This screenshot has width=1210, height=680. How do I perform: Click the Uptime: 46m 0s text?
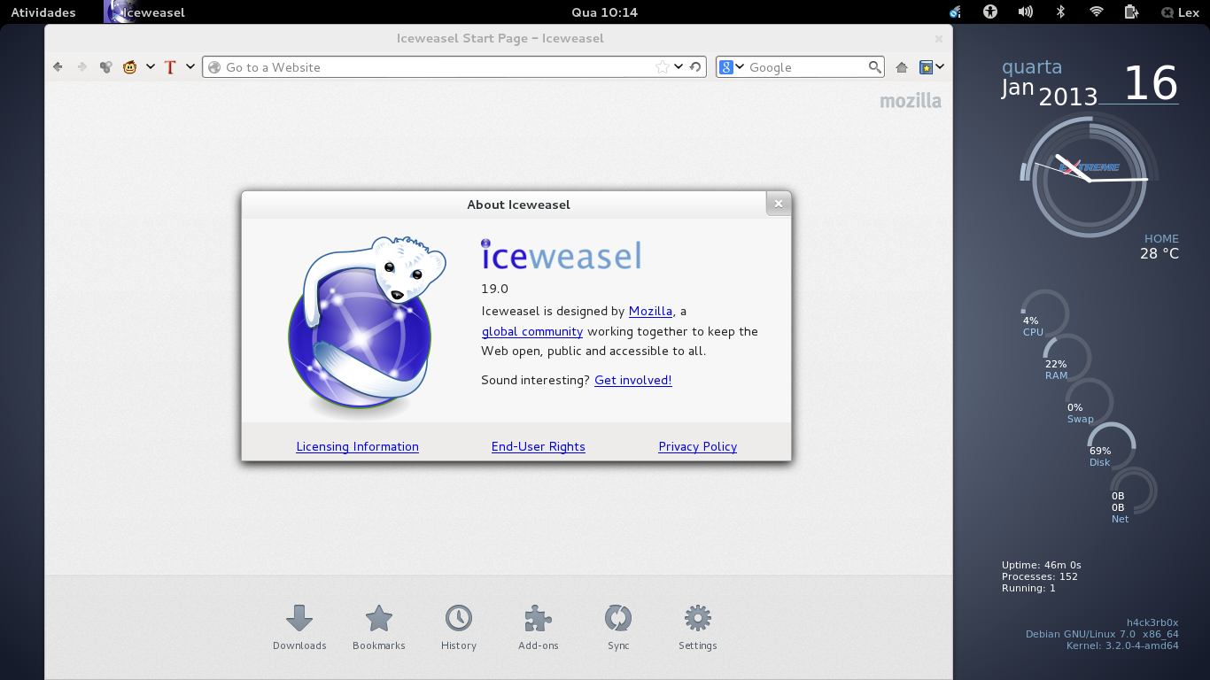(x=1042, y=565)
